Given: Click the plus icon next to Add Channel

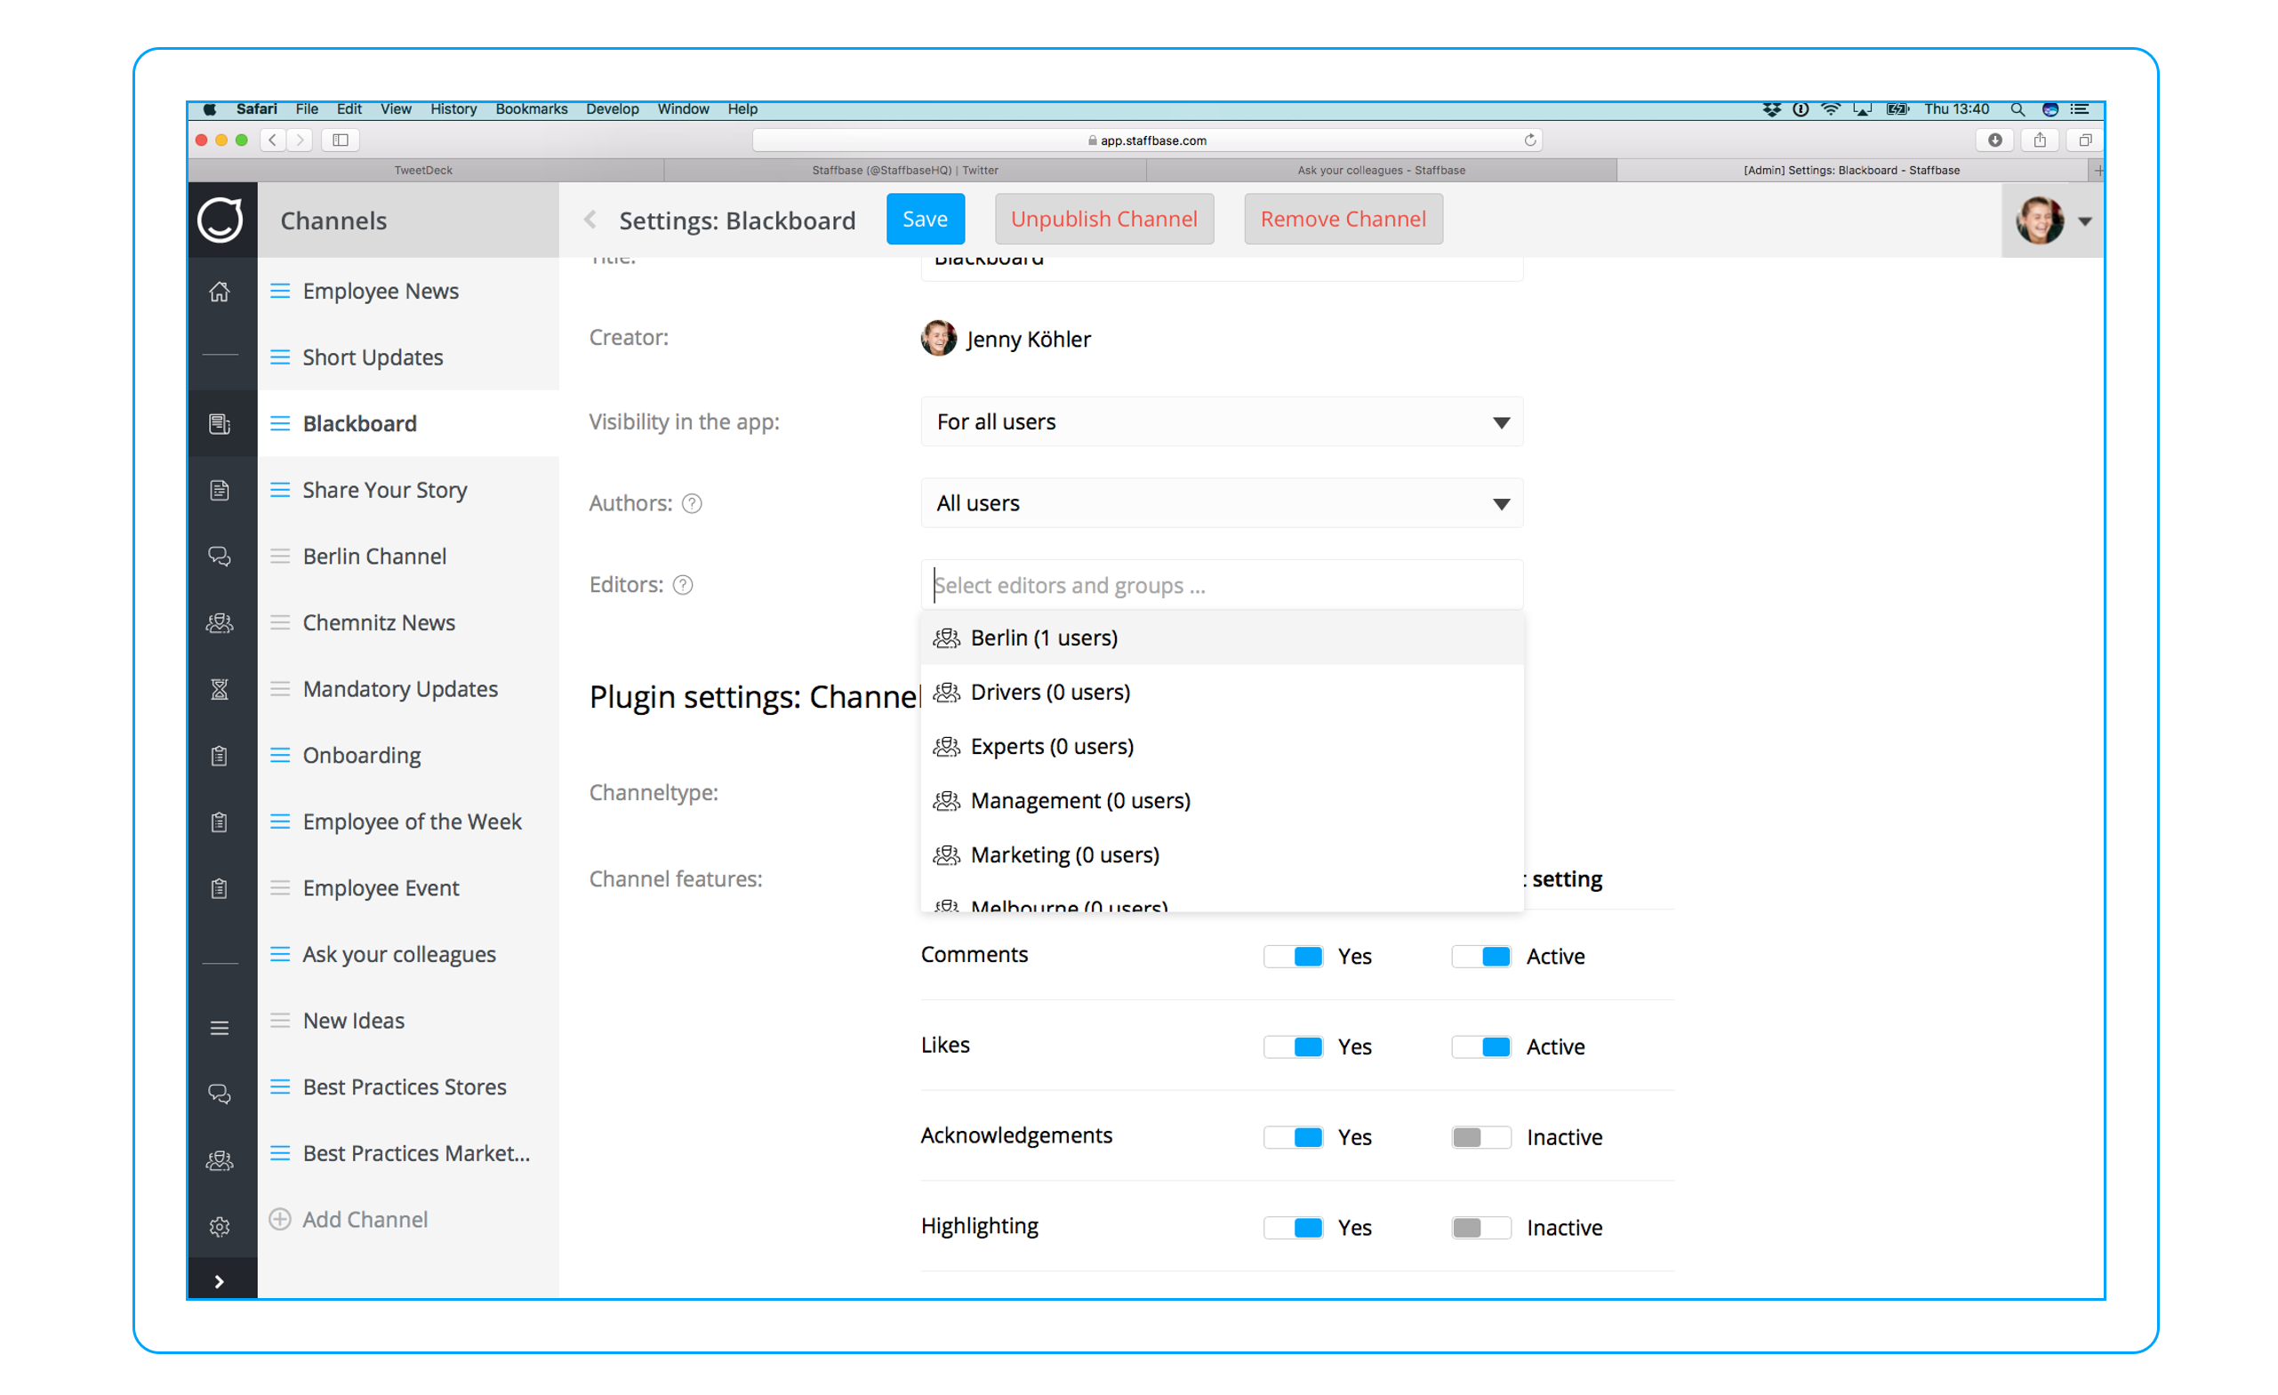Looking at the screenshot, I should pyautogui.click(x=280, y=1219).
